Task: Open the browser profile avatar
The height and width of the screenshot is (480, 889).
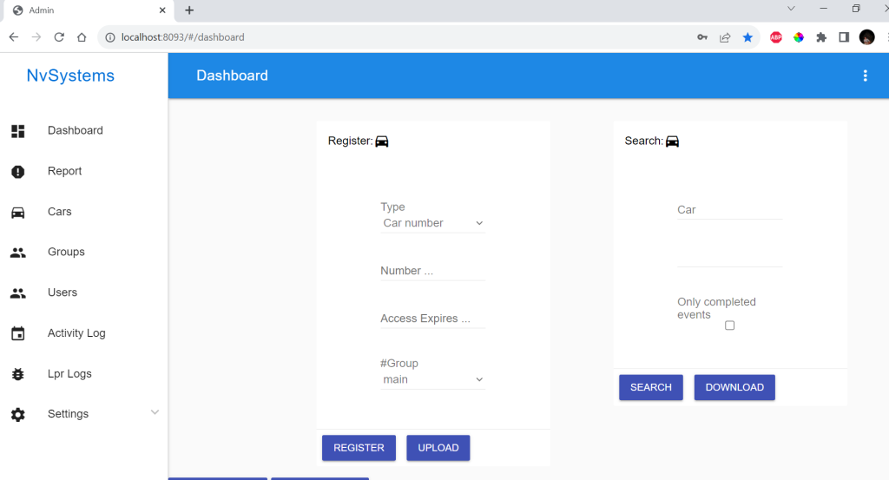Action: [867, 37]
